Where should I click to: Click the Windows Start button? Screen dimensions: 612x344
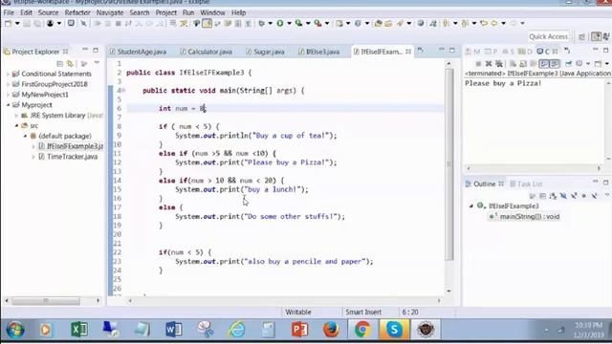click(x=15, y=330)
